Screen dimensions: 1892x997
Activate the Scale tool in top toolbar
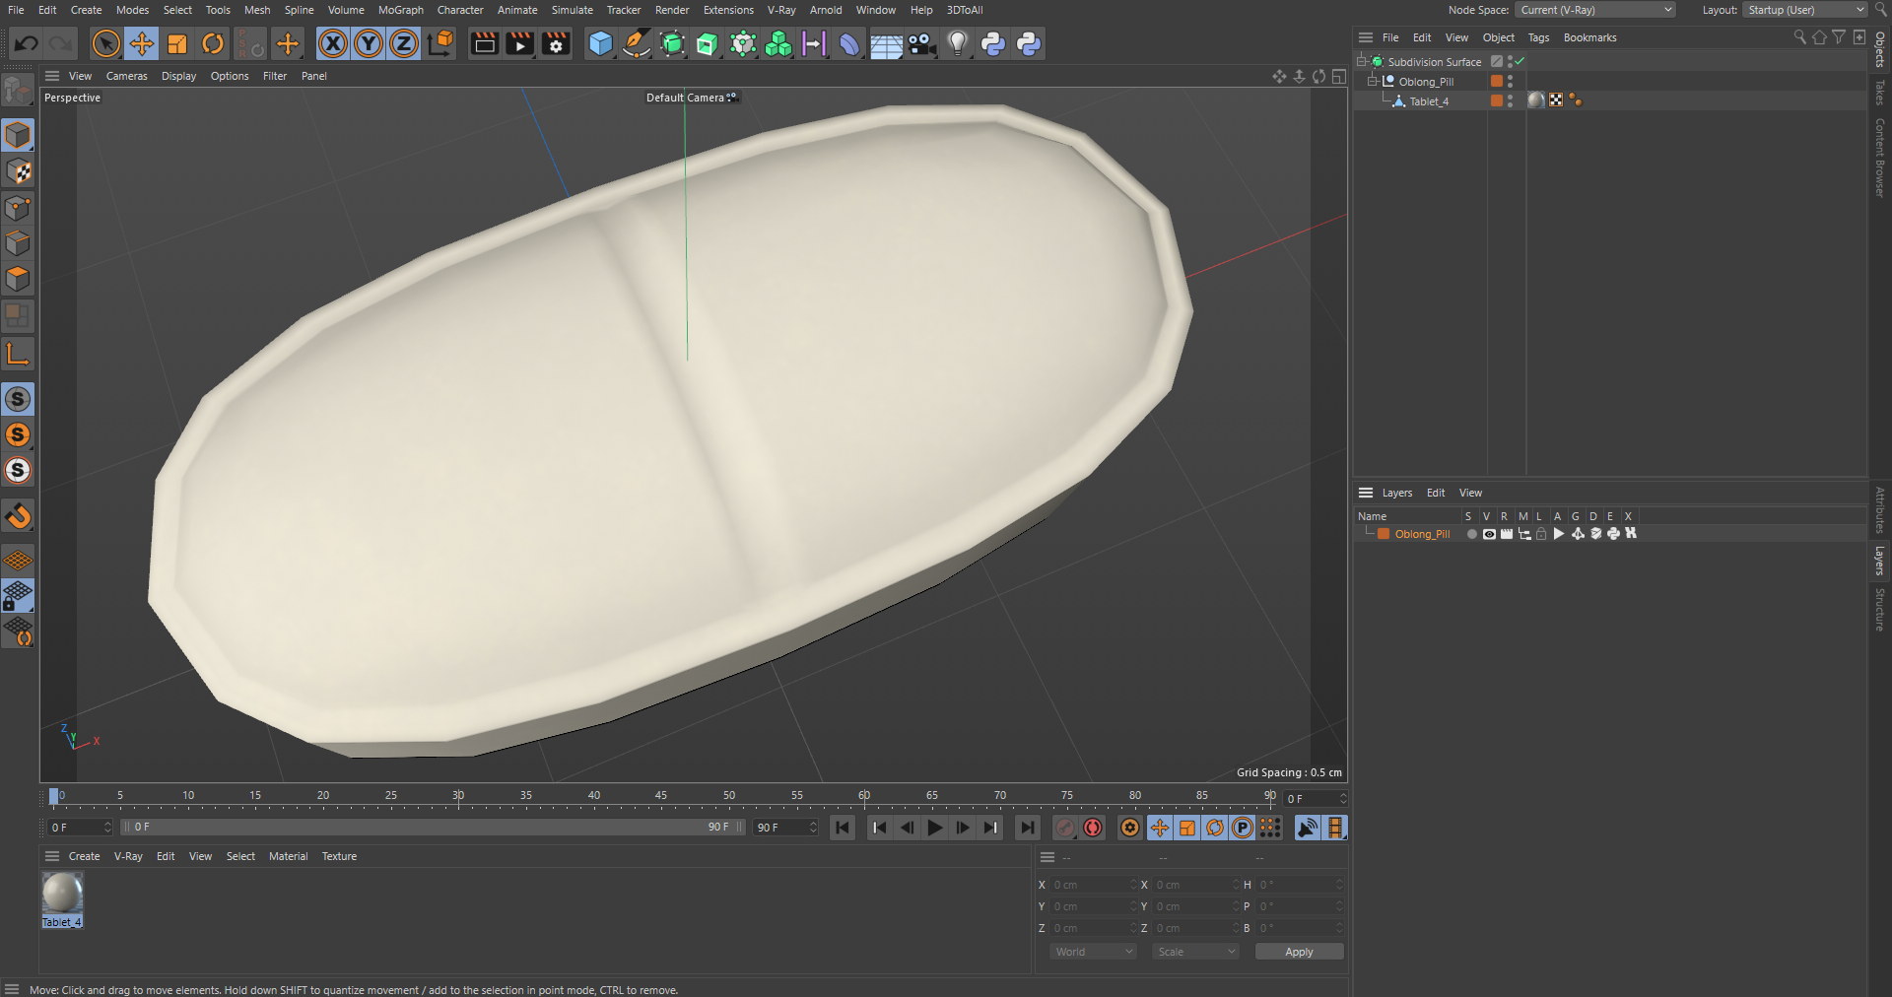[177, 43]
